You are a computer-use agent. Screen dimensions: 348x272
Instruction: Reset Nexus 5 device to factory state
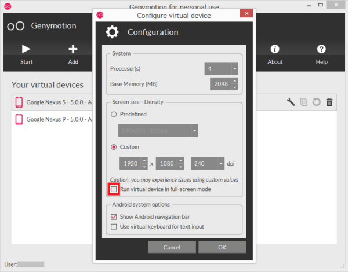click(x=317, y=102)
